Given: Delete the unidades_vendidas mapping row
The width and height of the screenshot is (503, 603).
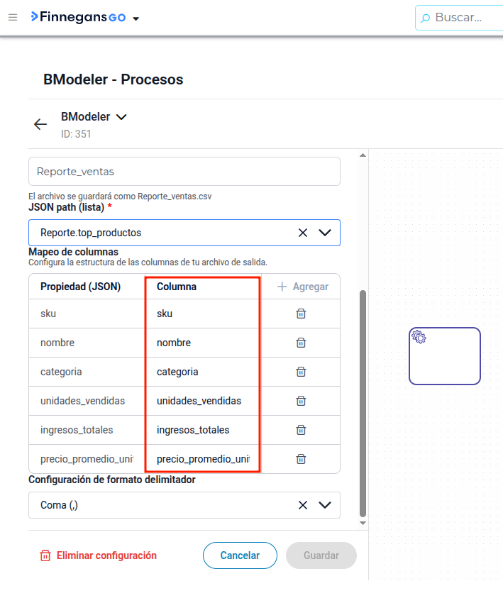Looking at the screenshot, I should pyautogui.click(x=301, y=401).
